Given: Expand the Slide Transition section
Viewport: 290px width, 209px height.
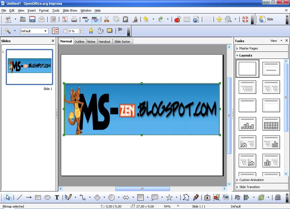Looking at the screenshot, I should click(261, 187).
